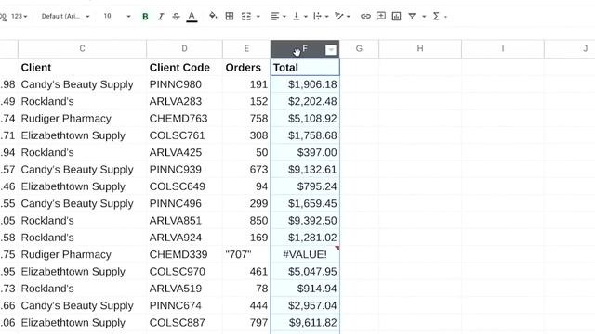Select Elizabethtown Supply in COLSC970 row

pyautogui.click(x=82, y=272)
